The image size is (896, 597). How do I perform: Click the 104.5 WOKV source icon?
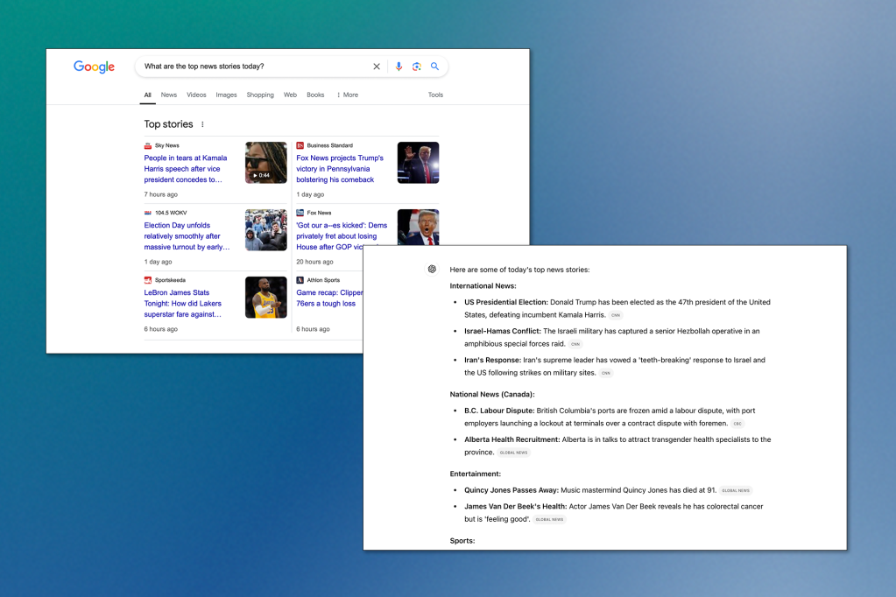coord(147,213)
